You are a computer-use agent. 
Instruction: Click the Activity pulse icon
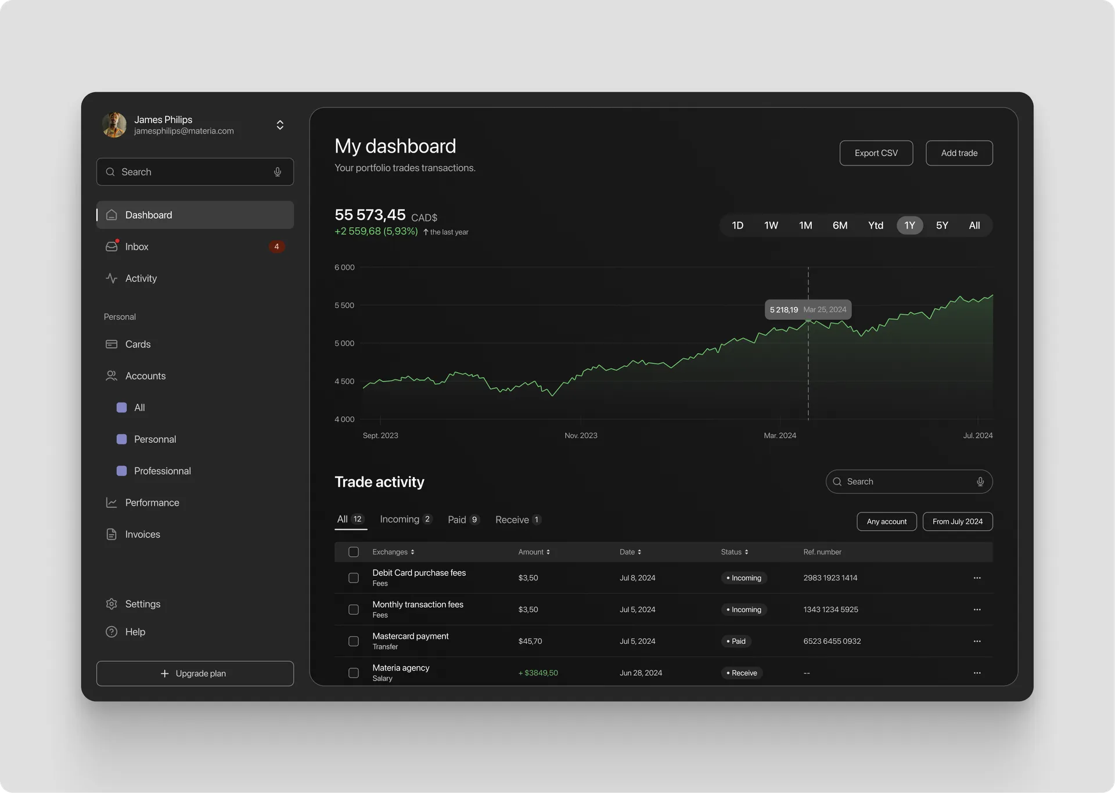[x=111, y=278]
